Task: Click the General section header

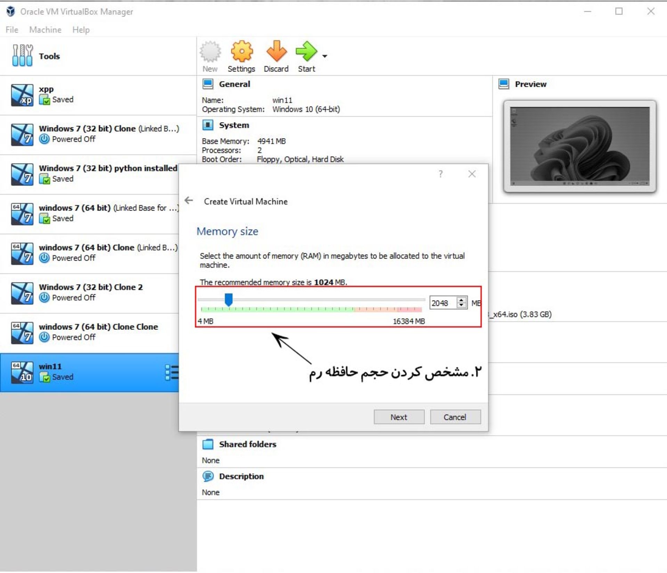Action: [x=234, y=84]
